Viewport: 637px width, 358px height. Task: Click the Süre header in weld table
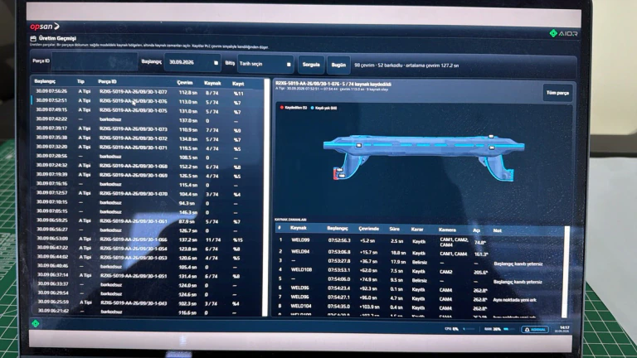[x=395, y=230]
